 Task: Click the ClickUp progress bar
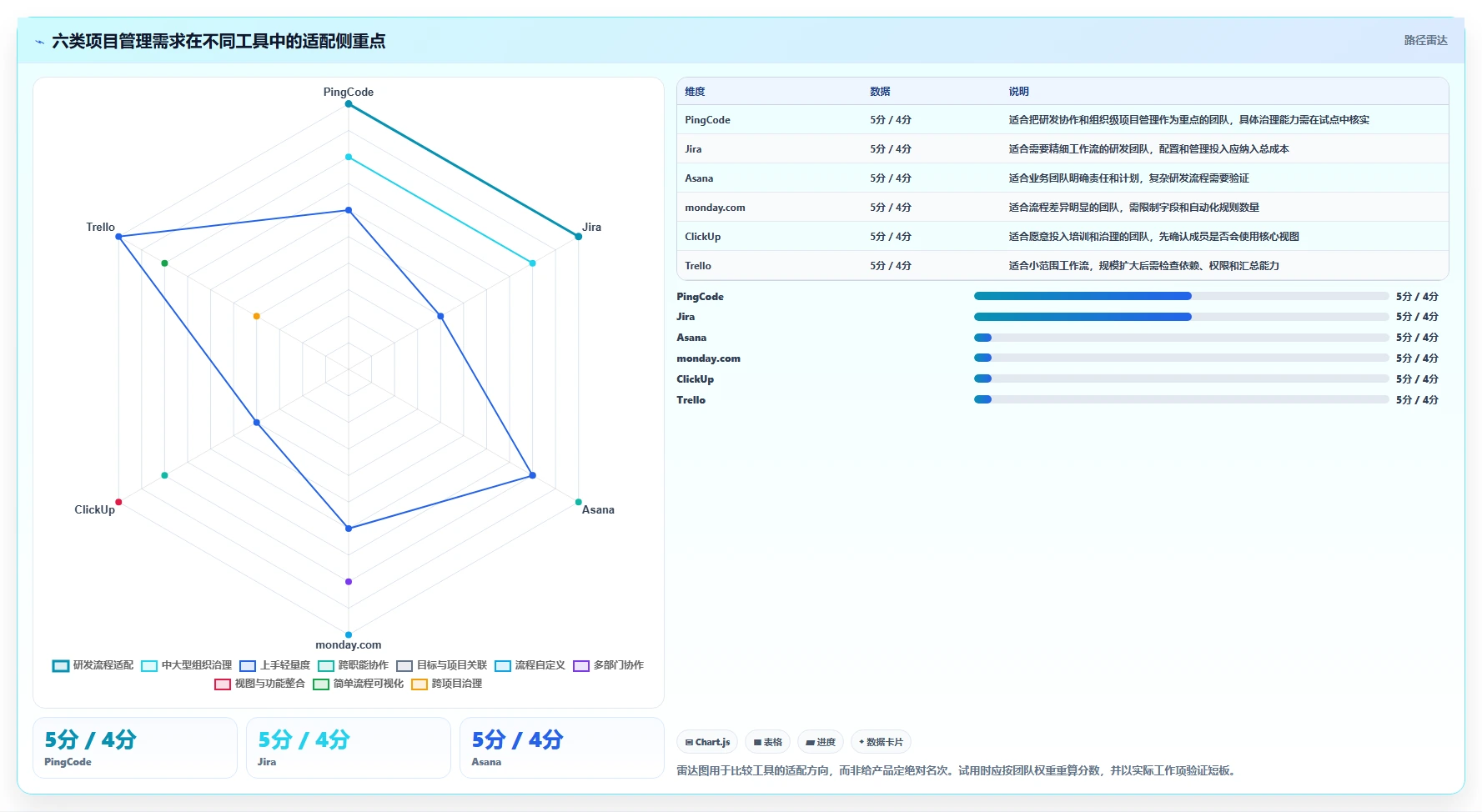1181,378
